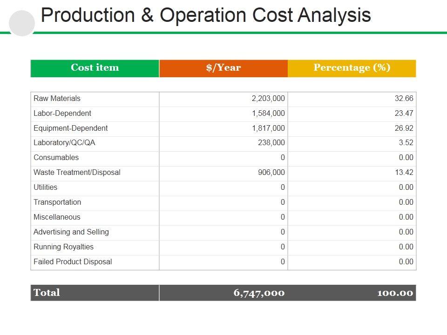
Task: Click the gray circle beside the title
Action: 22,23
